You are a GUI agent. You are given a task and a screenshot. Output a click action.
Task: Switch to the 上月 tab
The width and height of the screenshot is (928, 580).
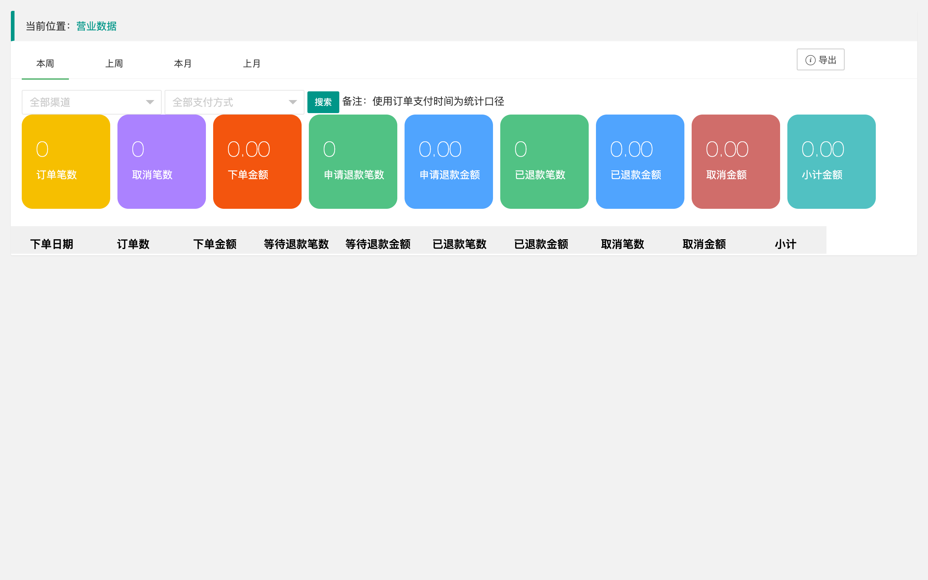(x=252, y=64)
